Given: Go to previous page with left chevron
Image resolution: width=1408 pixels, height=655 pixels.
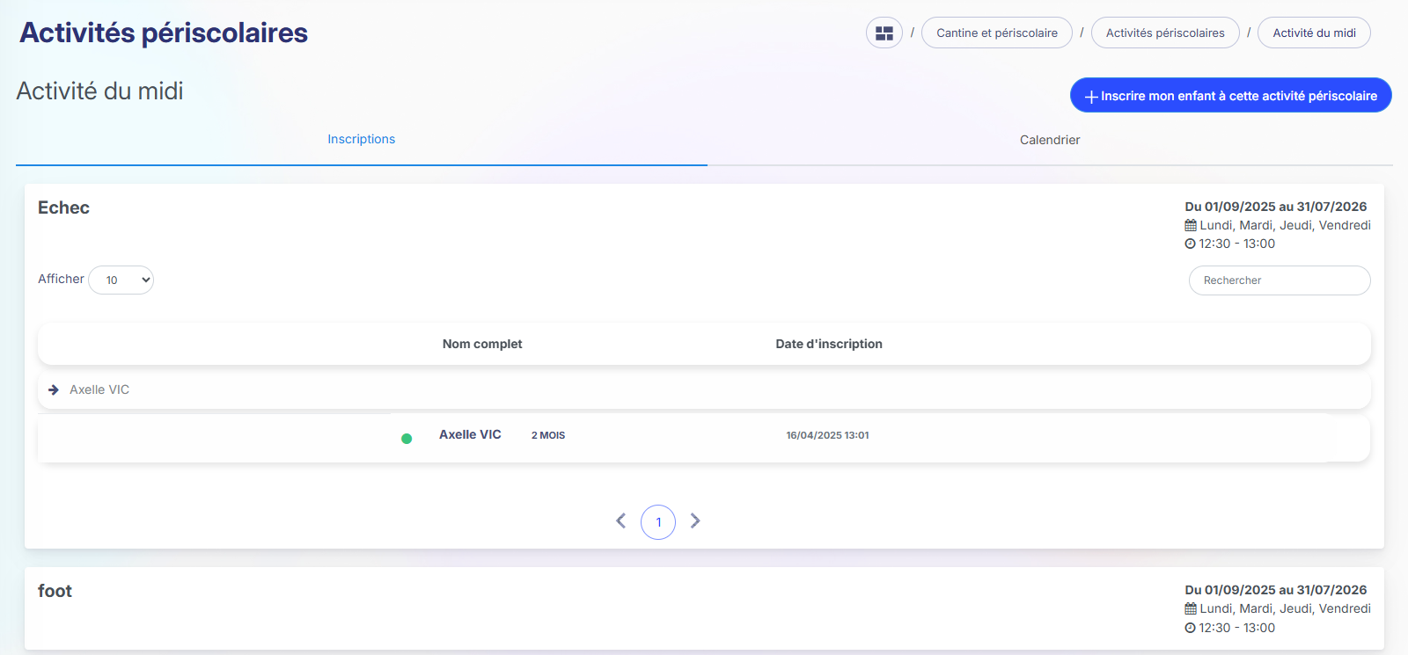Looking at the screenshot, I should pyautogui.click(x=621, y=521).
